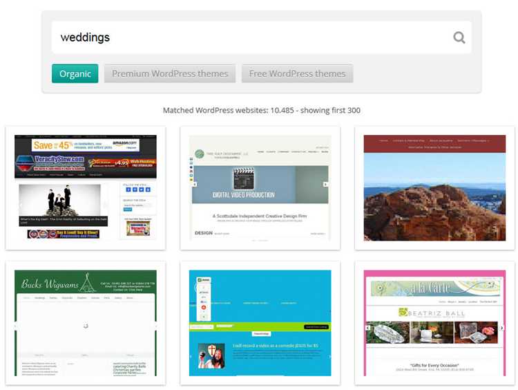Click the Matched WordPress websites result count text
The height and width of the screenshot is (390, 518).
click(x=262, y=110)
